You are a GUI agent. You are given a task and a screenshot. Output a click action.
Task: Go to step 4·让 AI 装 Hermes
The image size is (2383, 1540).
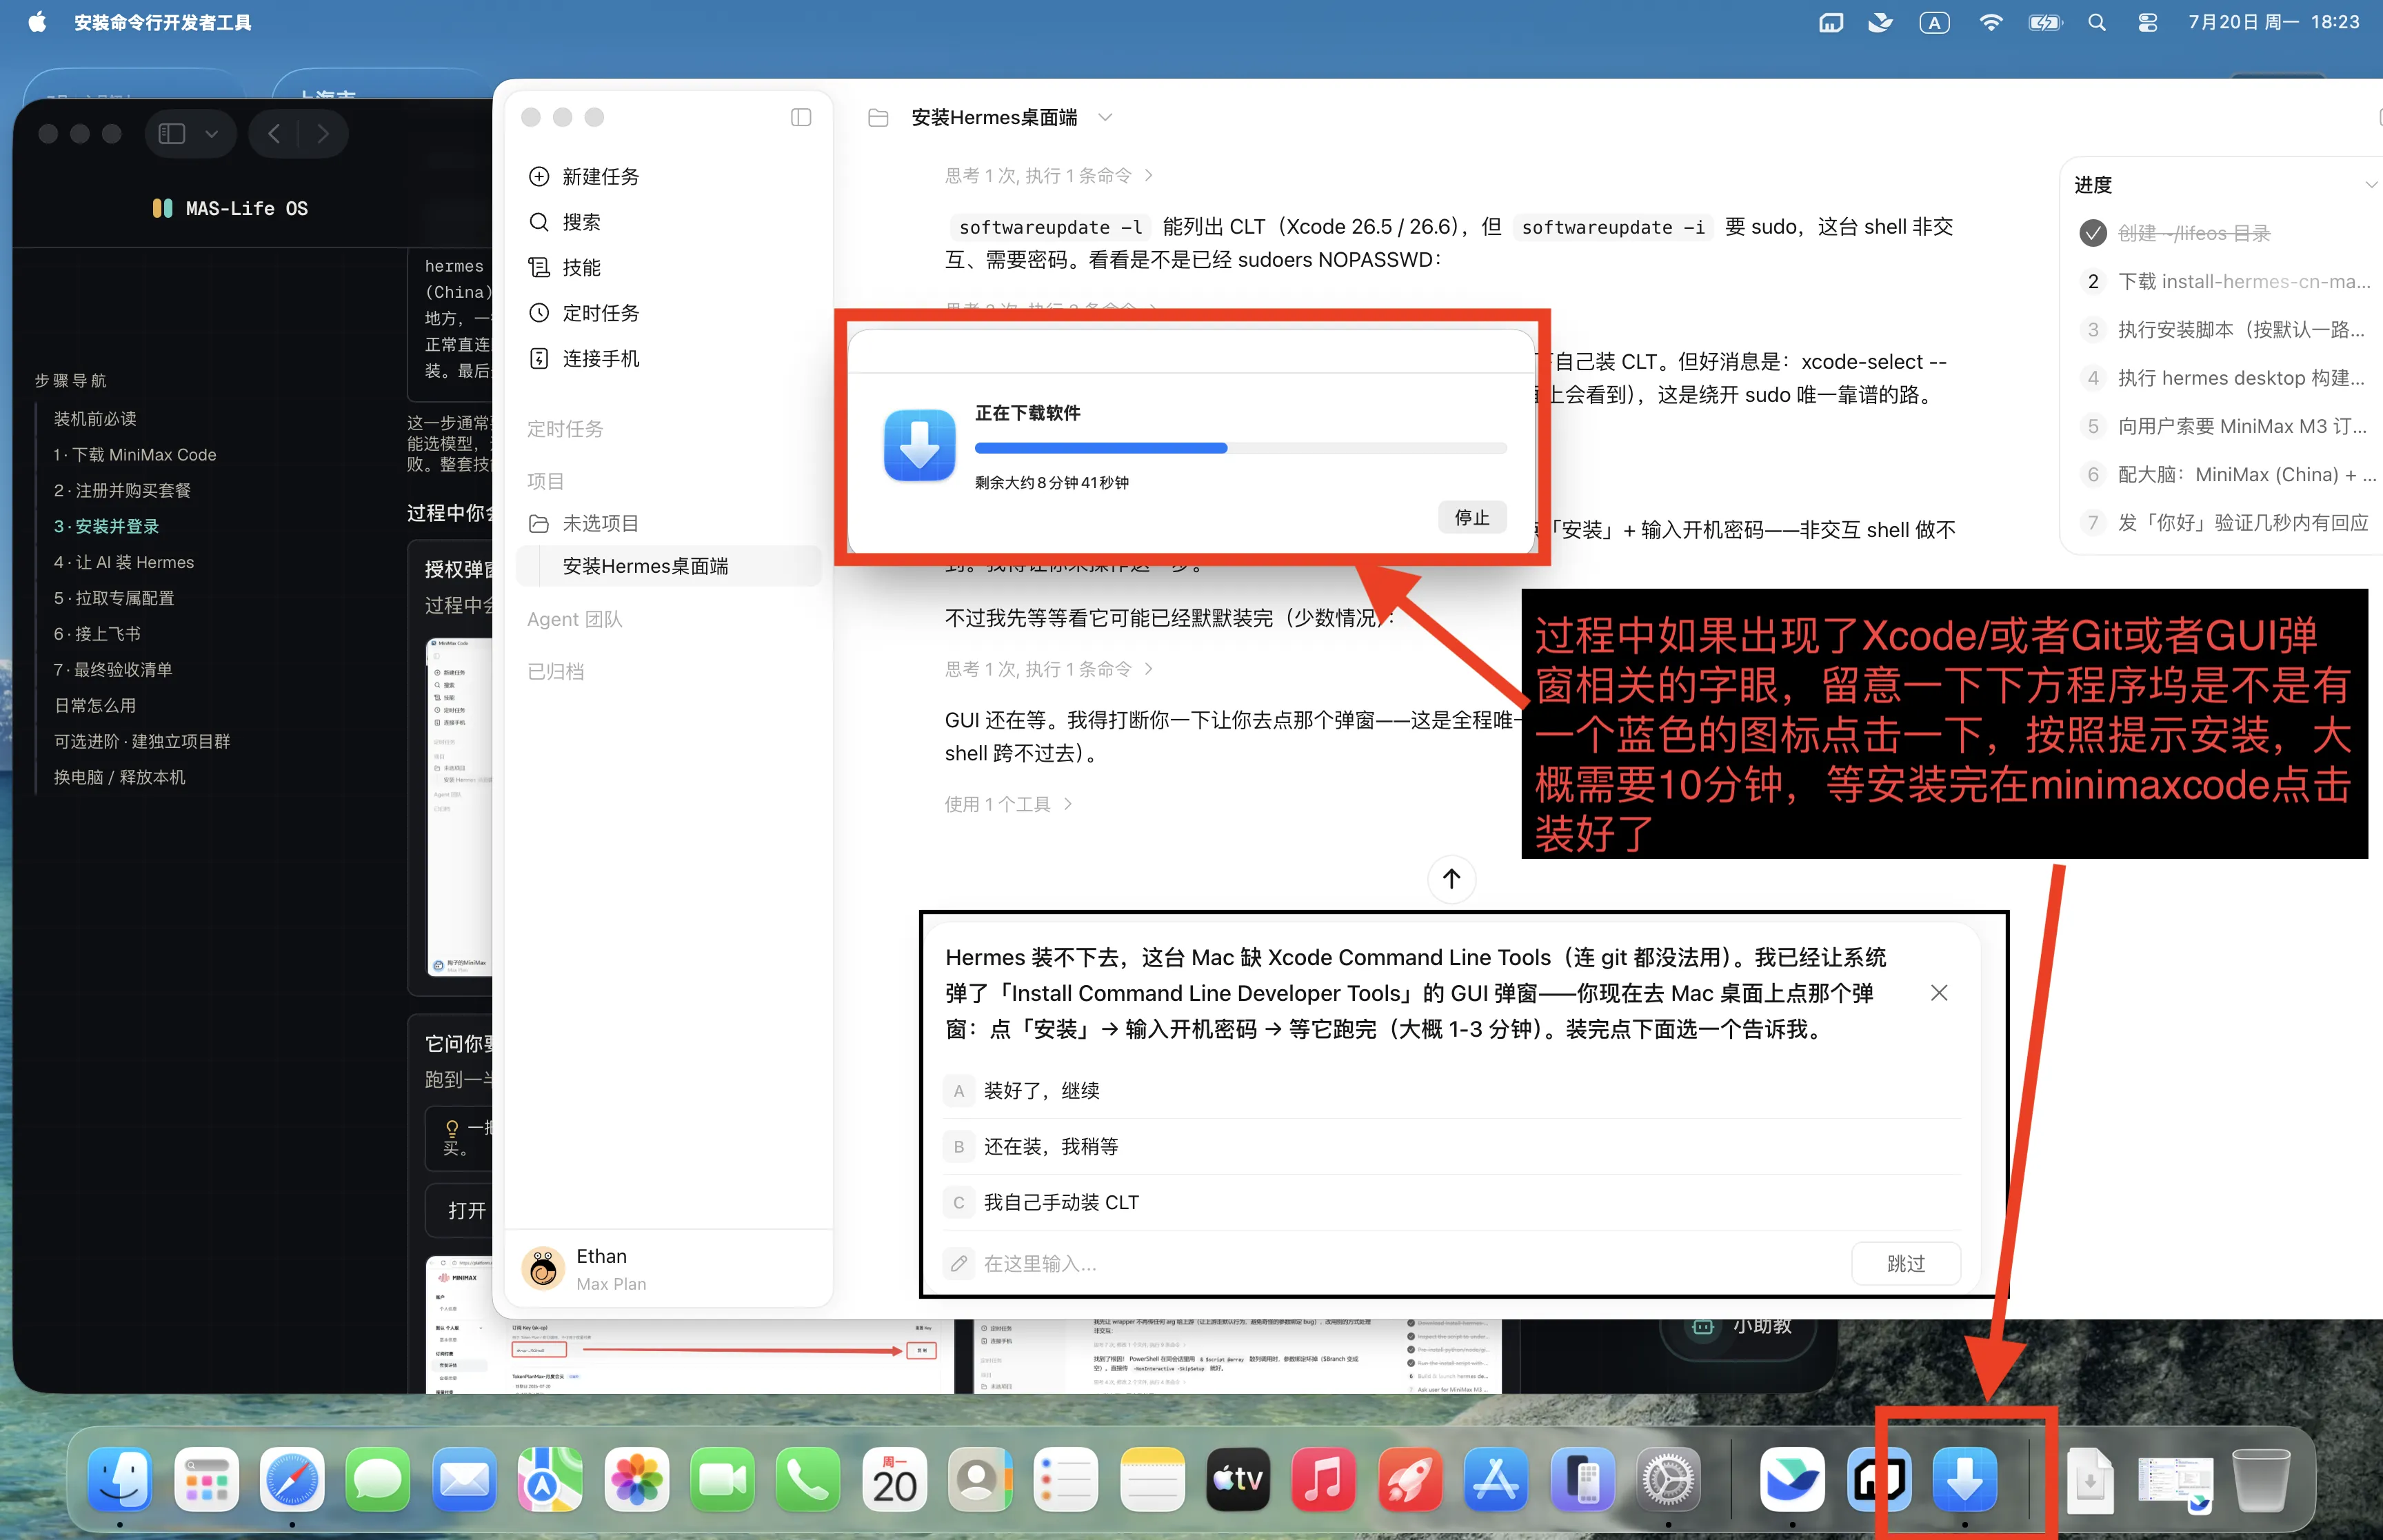pyautogui.click(x=124, y=562)
